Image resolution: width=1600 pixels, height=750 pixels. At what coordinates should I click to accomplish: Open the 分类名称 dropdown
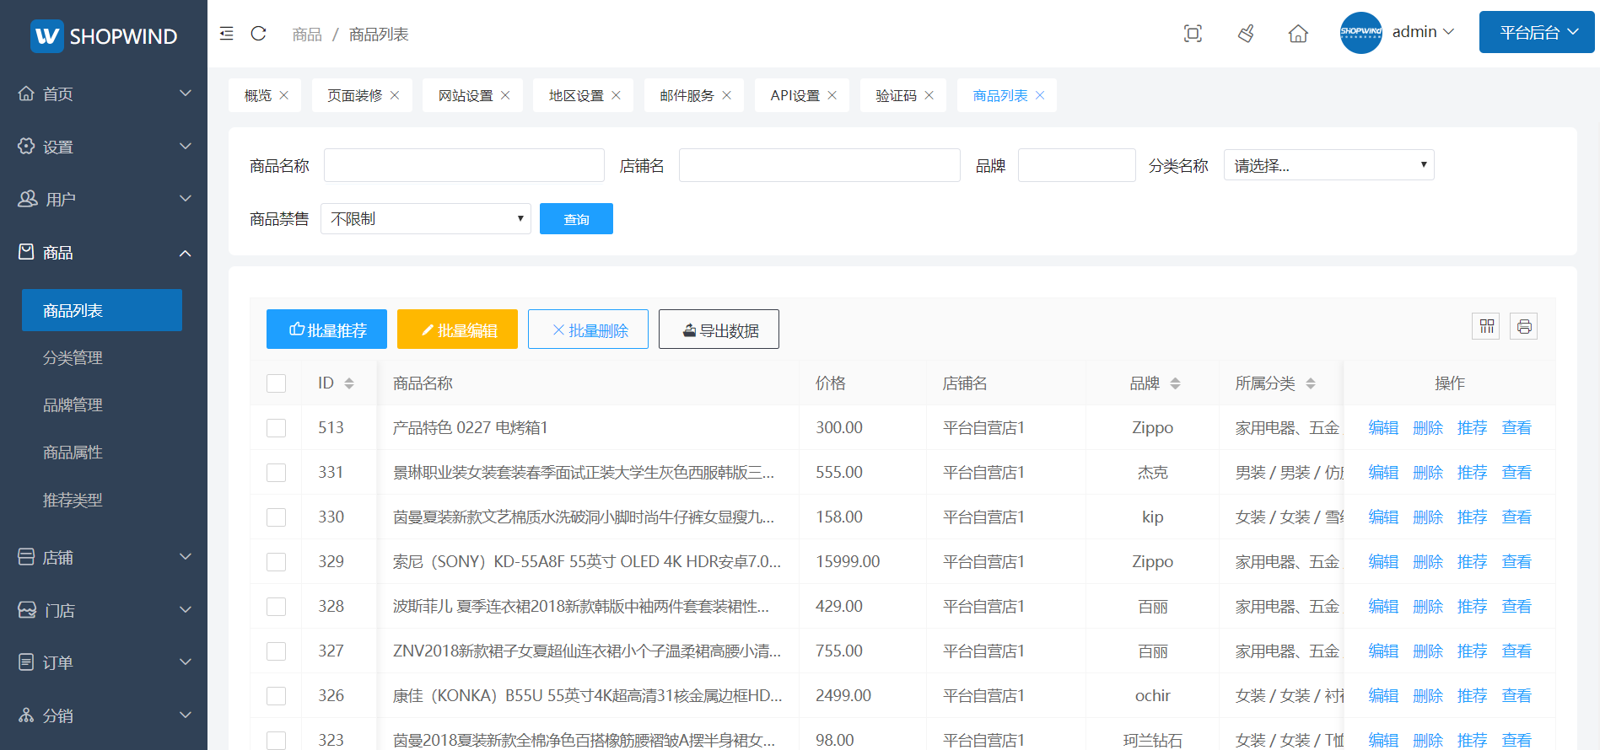pos(1328,165)
